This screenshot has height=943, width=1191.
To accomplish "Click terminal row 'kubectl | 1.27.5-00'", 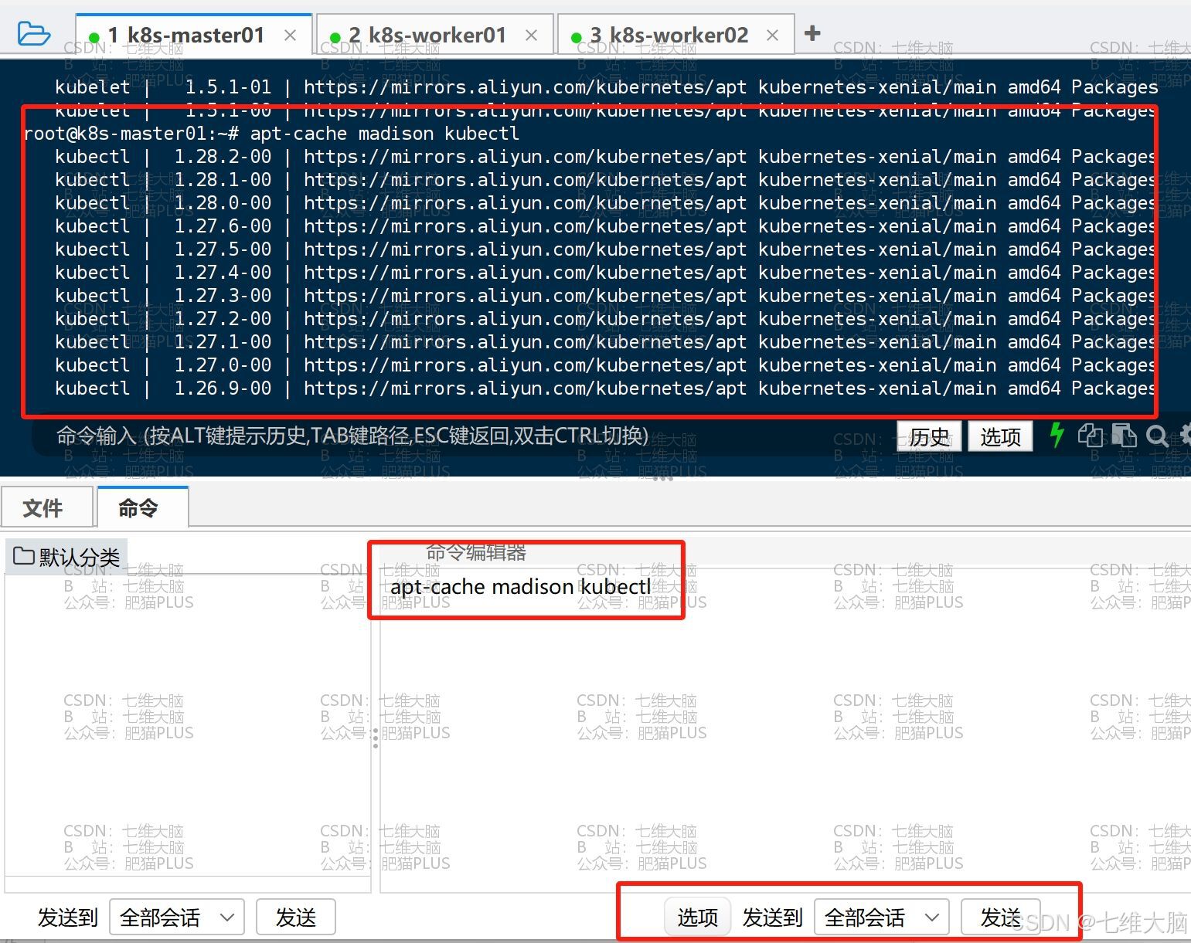I will (x=606, y=249).
